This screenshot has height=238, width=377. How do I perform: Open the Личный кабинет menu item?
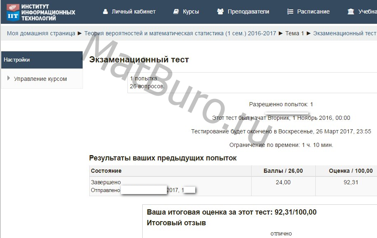[134, 11]
